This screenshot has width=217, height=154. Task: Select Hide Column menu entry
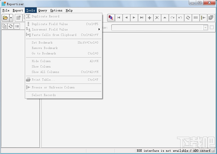(x=64, y=61)
